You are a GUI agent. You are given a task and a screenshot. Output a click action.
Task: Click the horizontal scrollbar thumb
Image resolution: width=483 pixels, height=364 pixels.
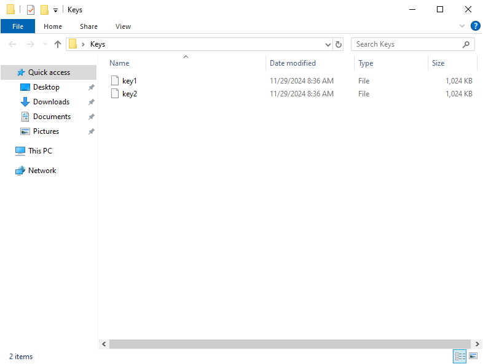pos(290,344)
